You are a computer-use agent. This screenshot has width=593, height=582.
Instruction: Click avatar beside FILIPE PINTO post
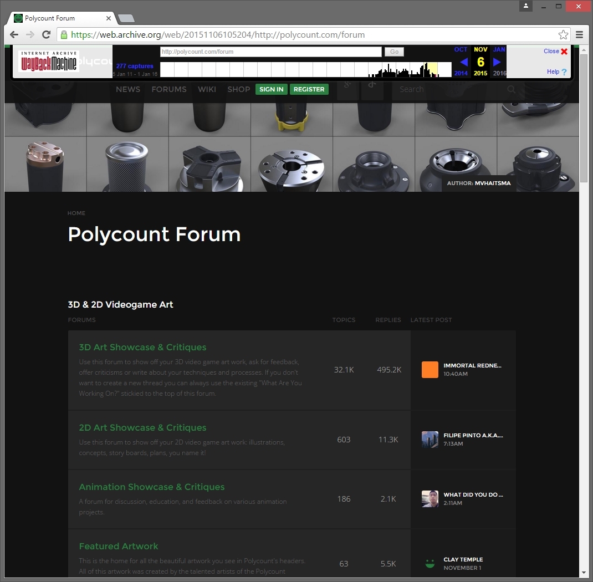coord(430,440)
